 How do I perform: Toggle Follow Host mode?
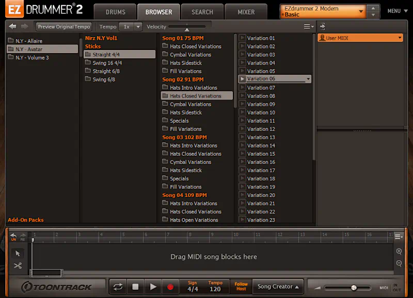pyautogui.click(x=241, y=287)
